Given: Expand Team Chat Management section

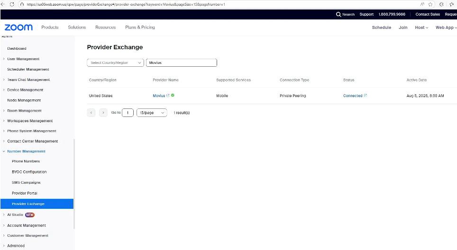Looking at the screenshot, I should pyautogui.click(x=4, y=80).
